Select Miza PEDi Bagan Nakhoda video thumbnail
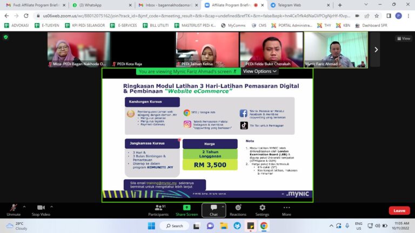The height and width of the screenshot is (233, 415). click(x=78, y=50)
